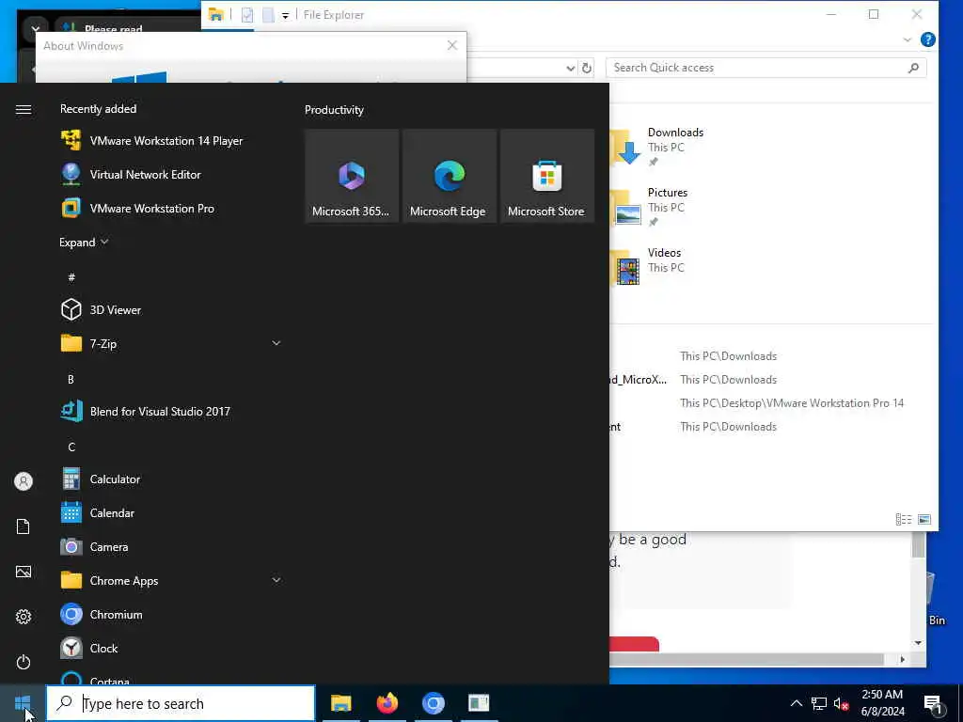
Task: Click the browser vertical scrollbar down arrow
Action: coord(918,643)
